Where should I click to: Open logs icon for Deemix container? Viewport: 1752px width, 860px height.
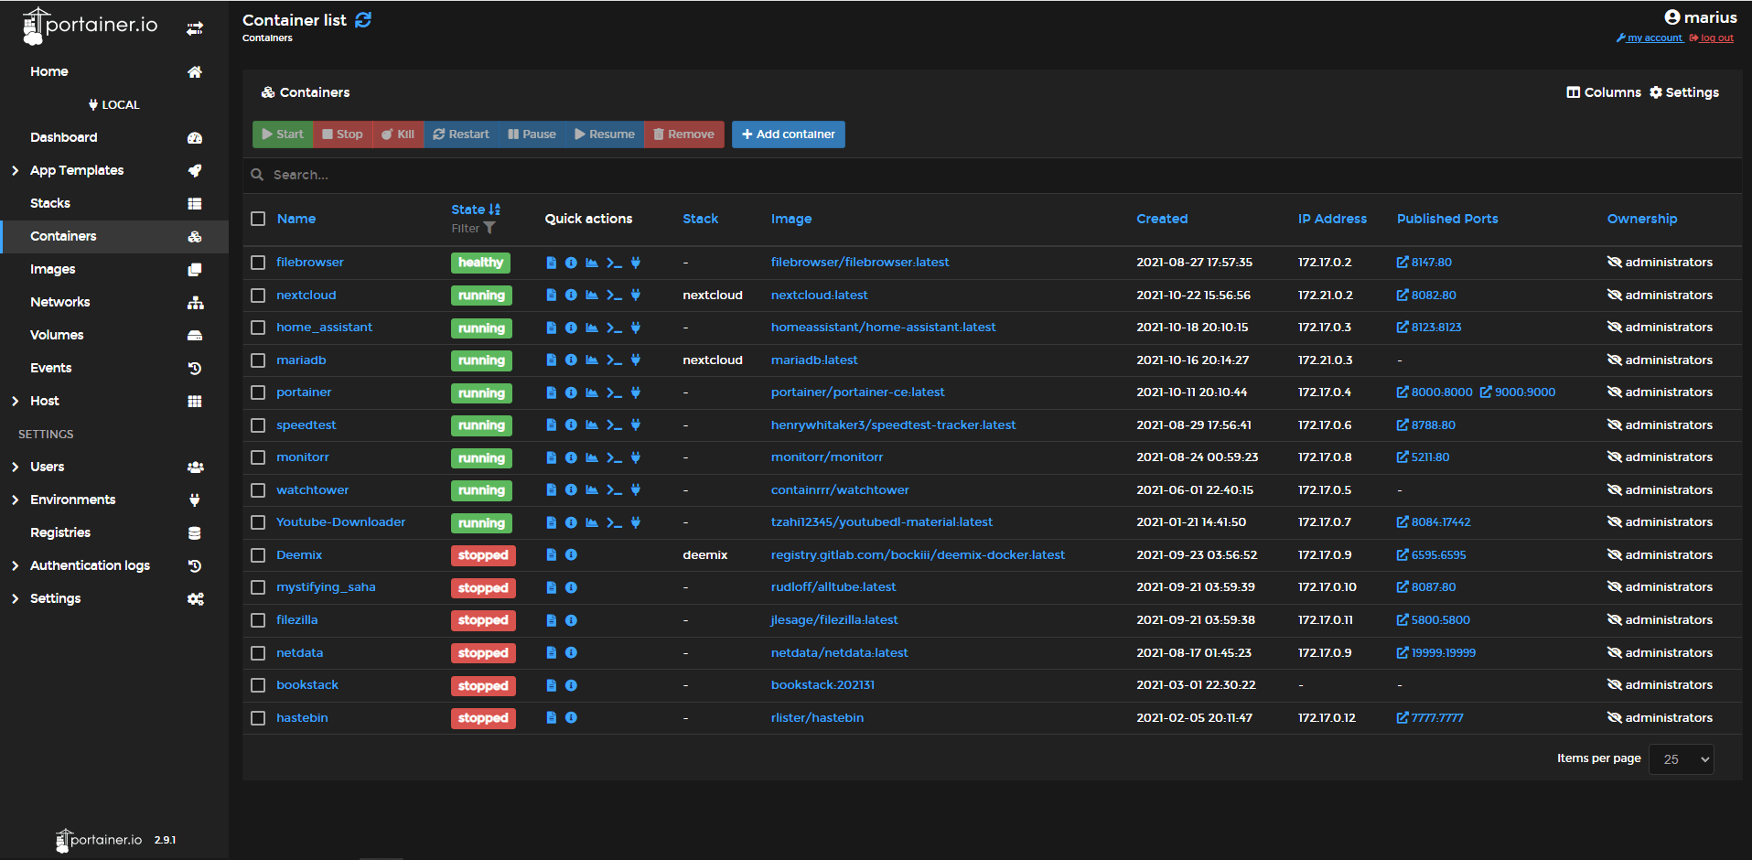tap(551, 555)
